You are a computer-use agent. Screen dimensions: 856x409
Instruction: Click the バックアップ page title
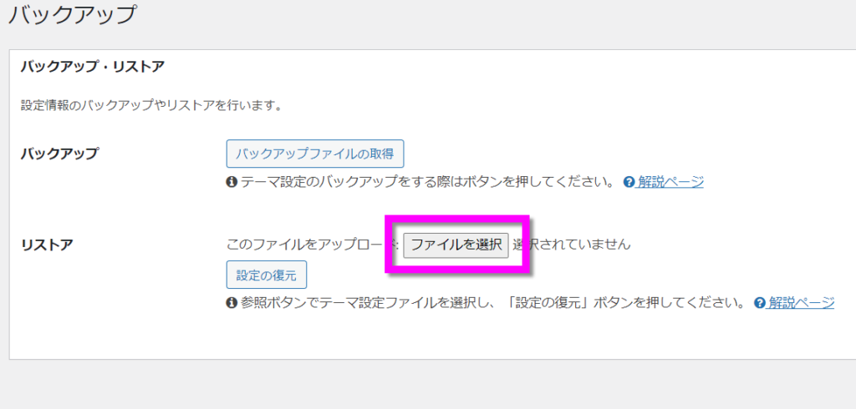point(71,13)
